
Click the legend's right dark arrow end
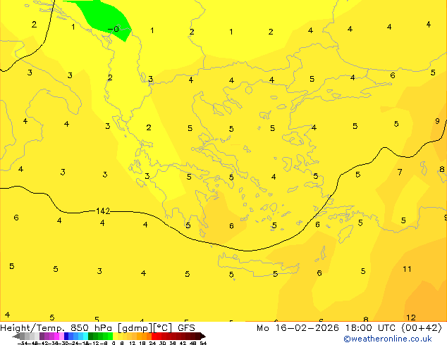(x=202, y=336)
